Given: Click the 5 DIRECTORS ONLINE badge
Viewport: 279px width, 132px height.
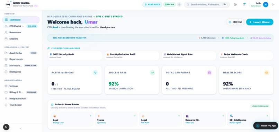Looking at the screenshot, I should (x=260, y=106).
